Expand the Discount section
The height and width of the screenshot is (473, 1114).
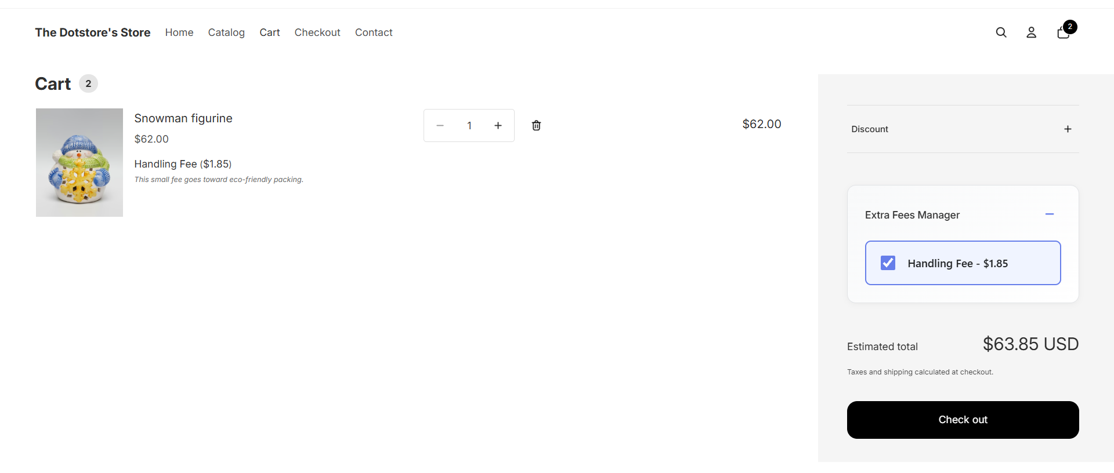pos(1068,129)
